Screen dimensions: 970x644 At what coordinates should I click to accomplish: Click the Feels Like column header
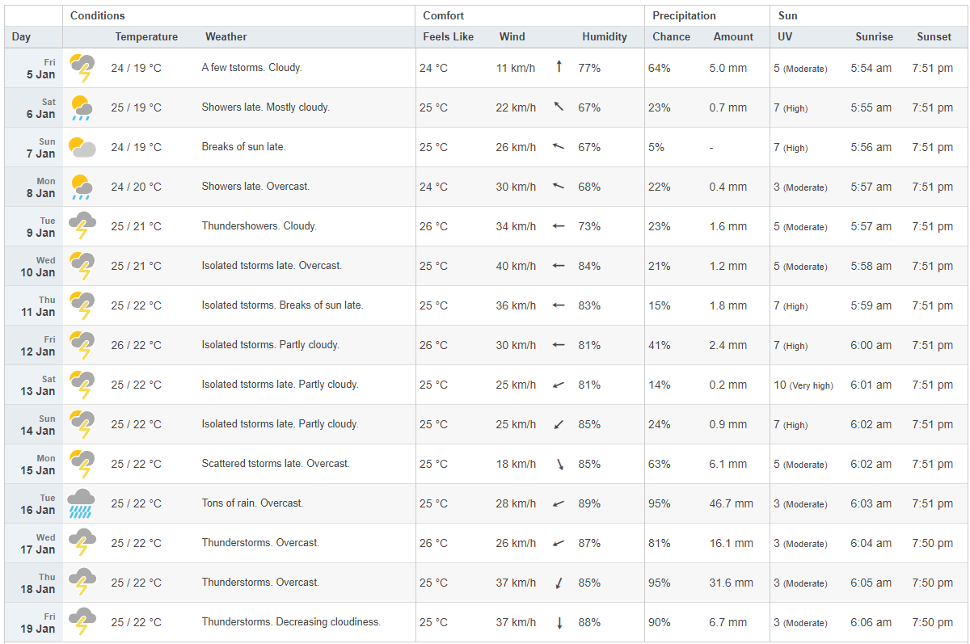[x=448, y=36]
